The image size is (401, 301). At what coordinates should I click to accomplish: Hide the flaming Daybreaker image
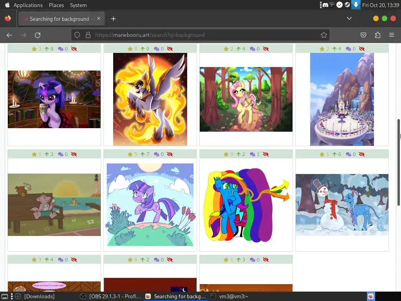point(170,49)
